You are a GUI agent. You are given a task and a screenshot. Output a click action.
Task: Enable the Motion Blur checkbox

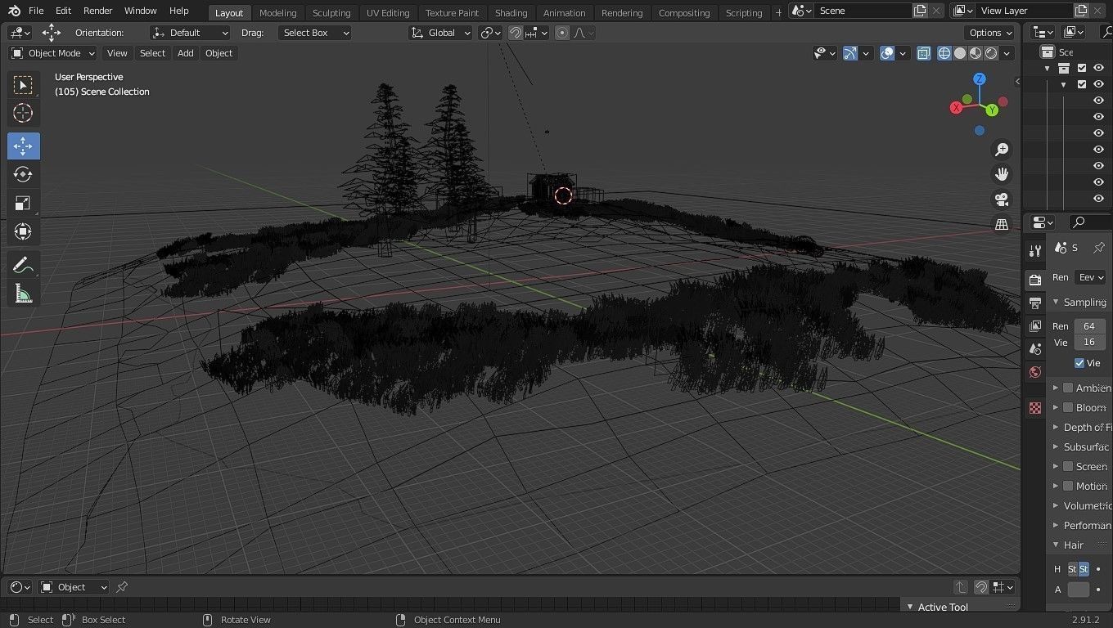tap(1068, 486)
